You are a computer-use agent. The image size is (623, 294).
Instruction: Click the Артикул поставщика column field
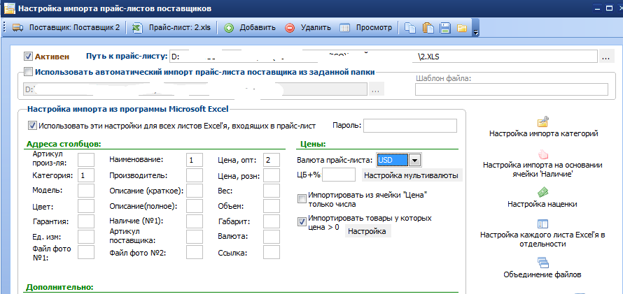[195, 237]
